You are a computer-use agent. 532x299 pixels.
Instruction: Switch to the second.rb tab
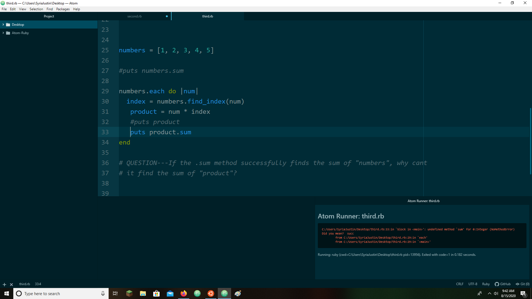tap(134, 16)
